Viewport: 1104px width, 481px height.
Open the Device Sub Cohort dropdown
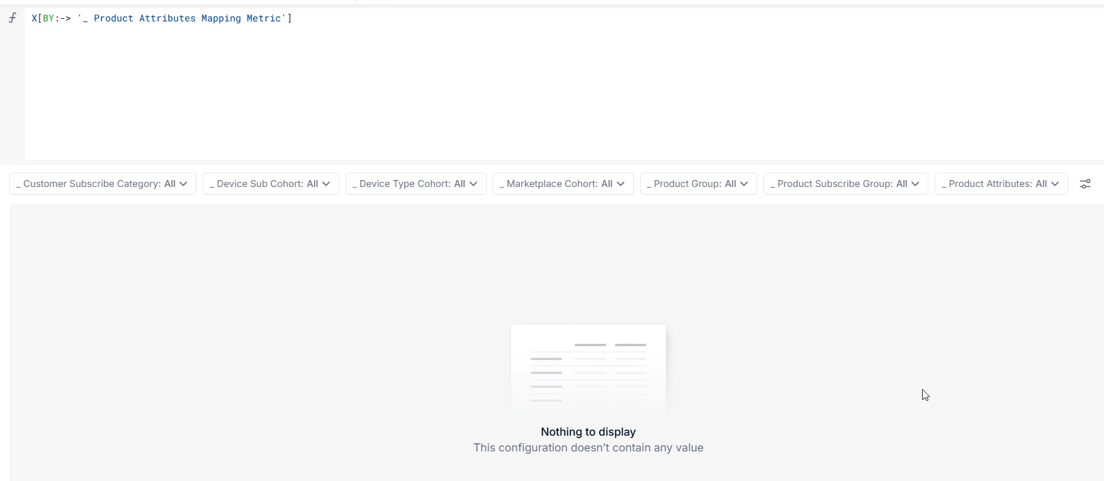[271, 184]
